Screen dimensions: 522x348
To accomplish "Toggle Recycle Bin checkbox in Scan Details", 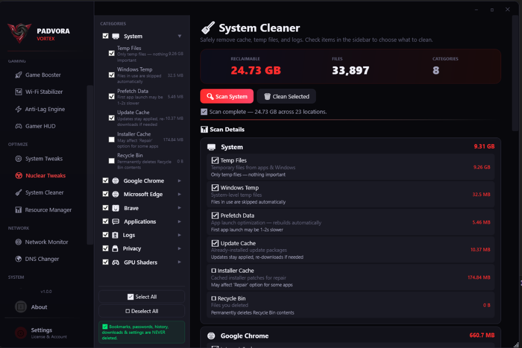I will (214, 299).
